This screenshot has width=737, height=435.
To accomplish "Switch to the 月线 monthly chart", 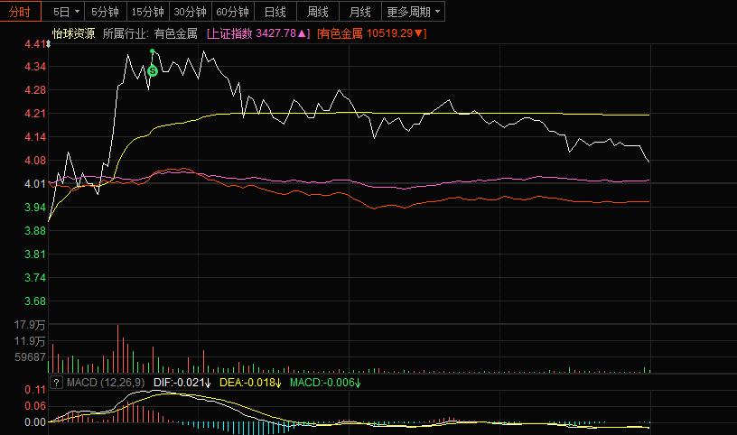I will point(360,12).
